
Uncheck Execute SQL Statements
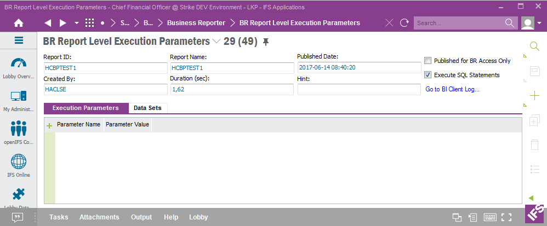(428, 75)
